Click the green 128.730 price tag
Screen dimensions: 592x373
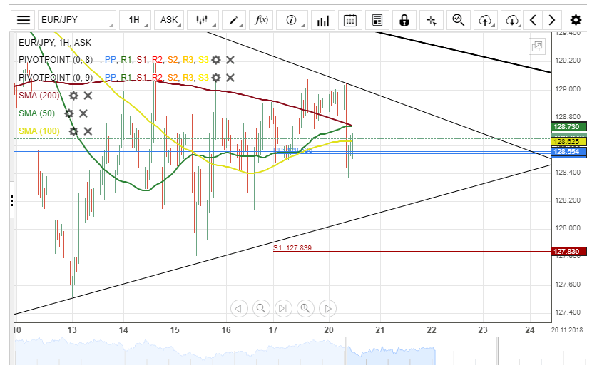click(x=568, y=126)
